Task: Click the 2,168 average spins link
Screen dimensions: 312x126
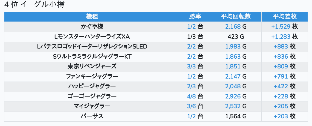Action: pos(233,27)
